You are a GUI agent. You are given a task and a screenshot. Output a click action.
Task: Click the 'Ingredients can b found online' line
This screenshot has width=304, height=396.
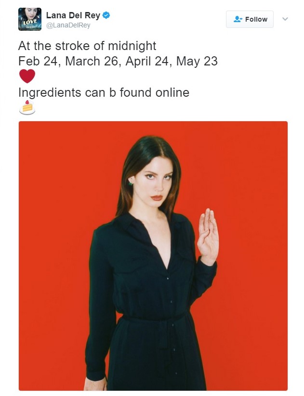coord(104,92)
